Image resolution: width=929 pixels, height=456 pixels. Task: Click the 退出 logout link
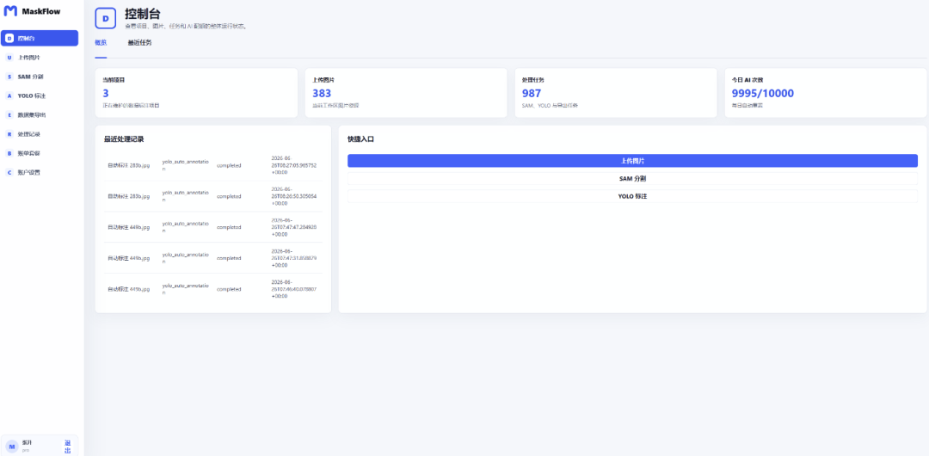68,447
